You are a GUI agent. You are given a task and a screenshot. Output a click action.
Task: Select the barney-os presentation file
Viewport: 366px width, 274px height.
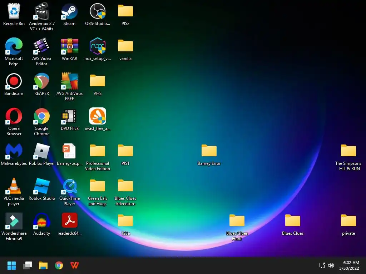(69, 151)
